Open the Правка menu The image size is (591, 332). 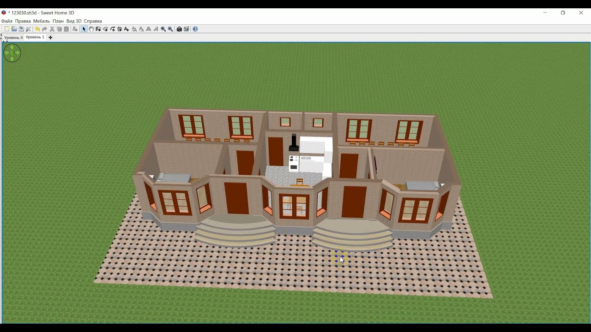coord(23,21)
